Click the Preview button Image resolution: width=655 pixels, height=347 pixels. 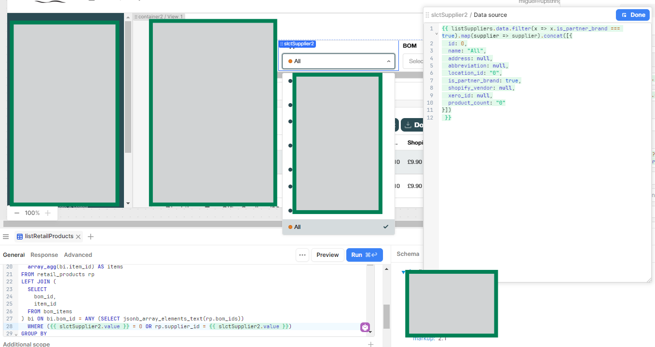327,255
